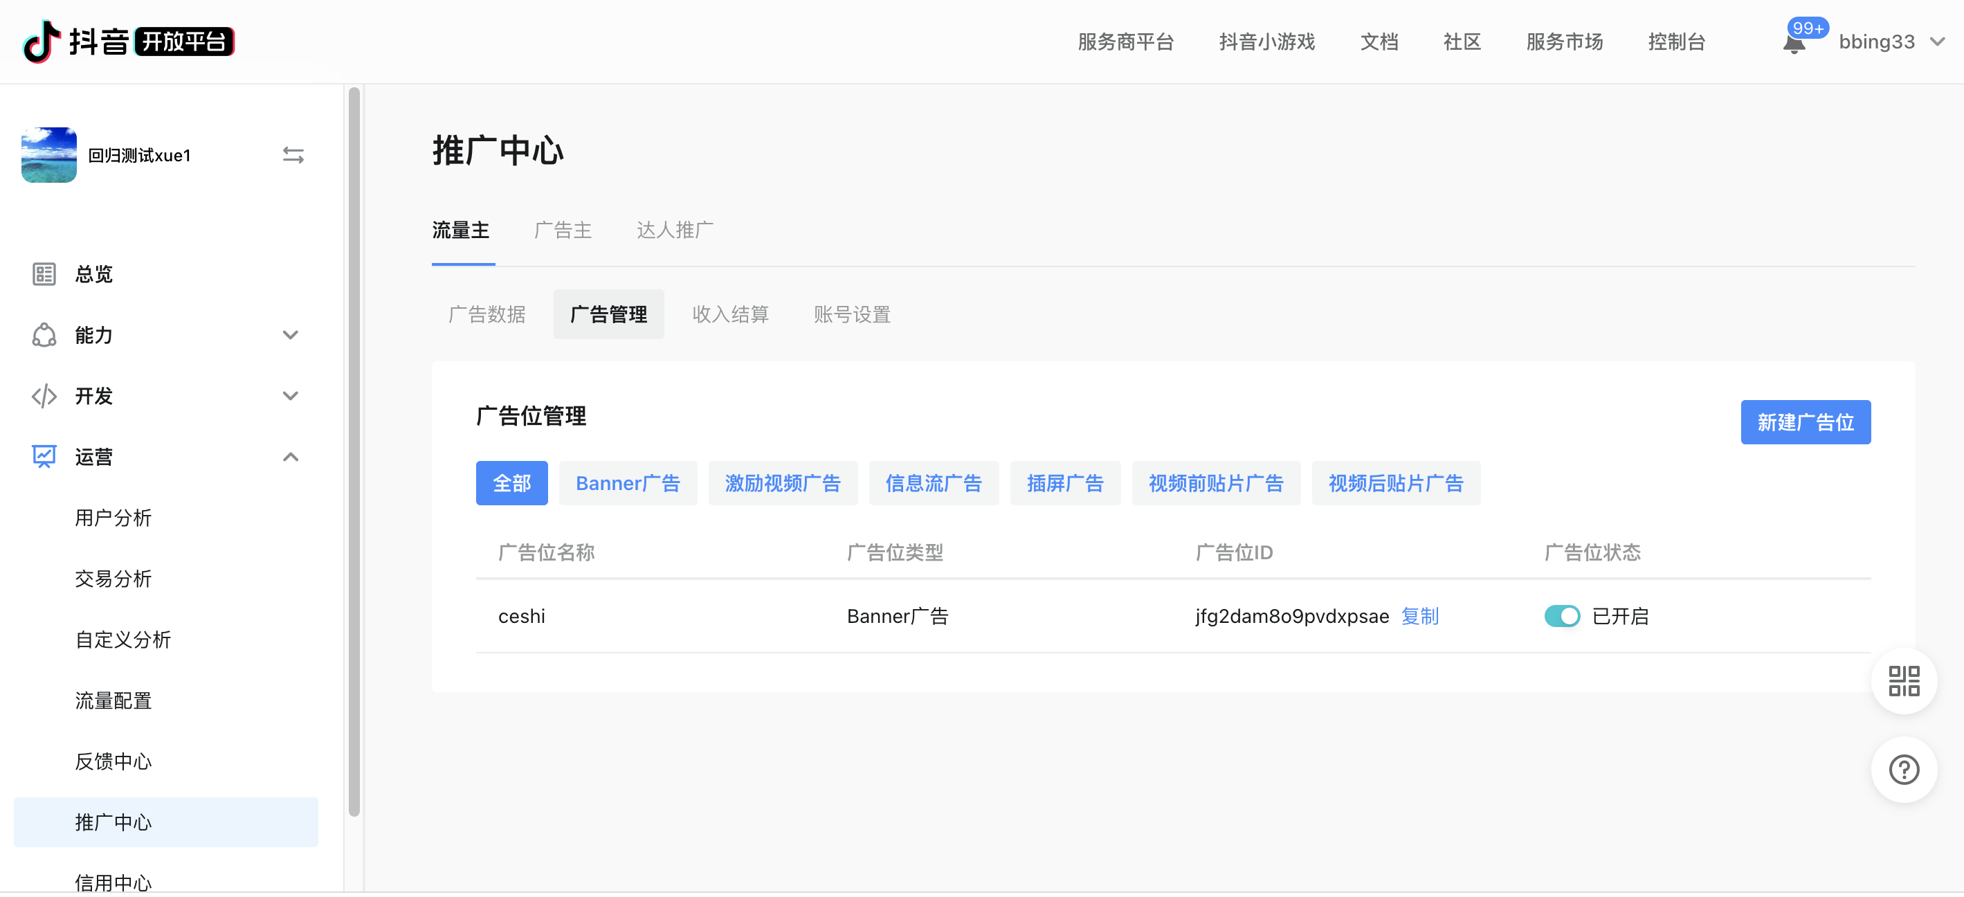Click the 广告位状态 column header
The width and height of the screenshot is (1964, 897).
click(x=1592, y=552)
